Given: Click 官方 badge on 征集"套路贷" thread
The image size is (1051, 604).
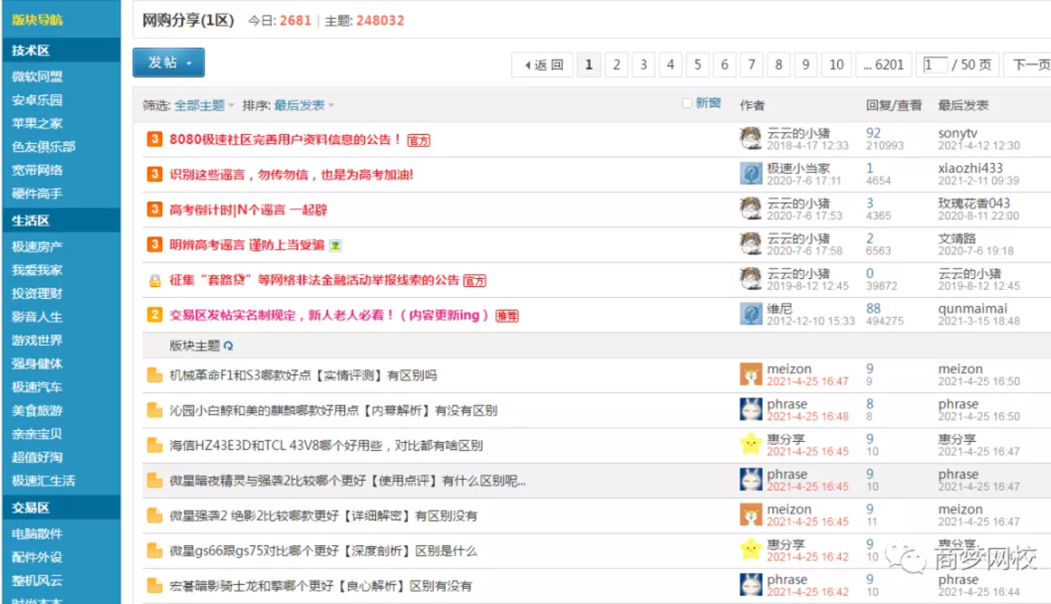Looking at the screenshot, I should pyautogui.click(x=475, y=281).
